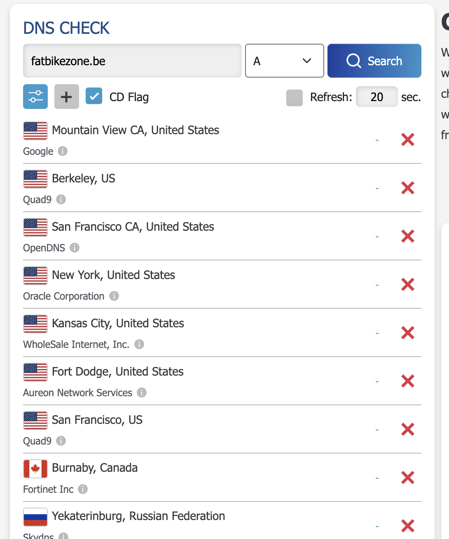Select the Fort Dodge, United States result row
The image size is (449, 539).
coord(222,381)
